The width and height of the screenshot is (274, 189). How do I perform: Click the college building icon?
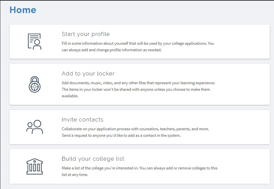point(35,166)
